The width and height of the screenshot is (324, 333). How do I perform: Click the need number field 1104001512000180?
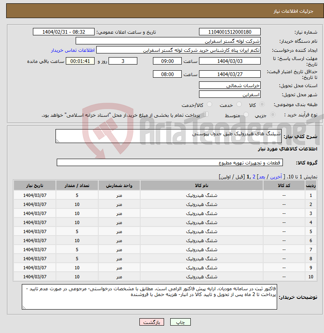point(230,32)
